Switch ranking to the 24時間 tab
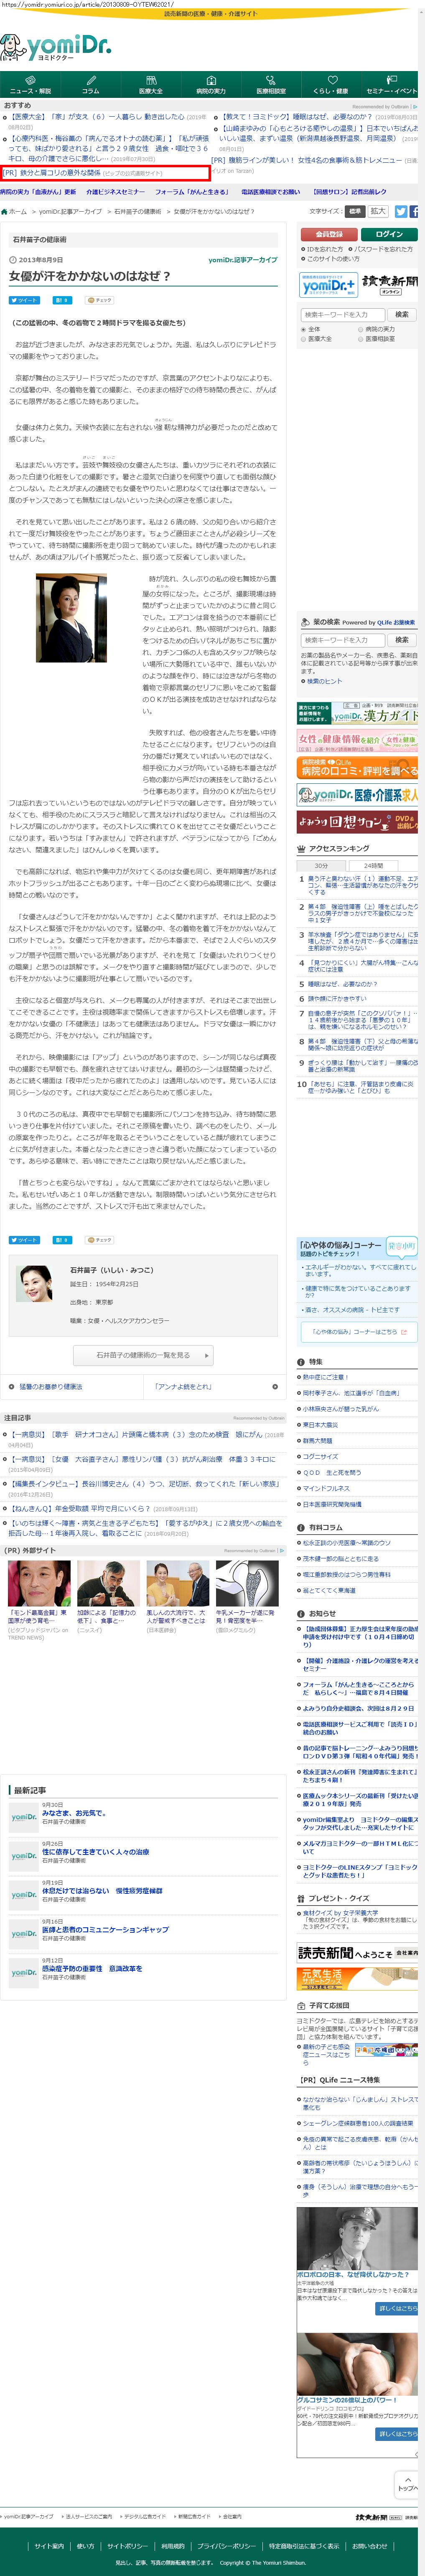The image size is (425, 2576). [373, 866]
